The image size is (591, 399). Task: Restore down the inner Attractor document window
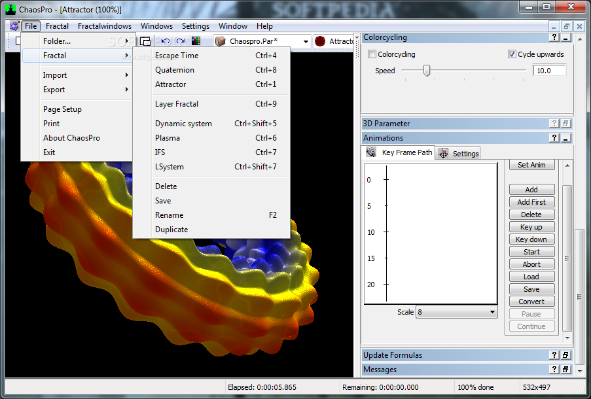click(566, 26)
